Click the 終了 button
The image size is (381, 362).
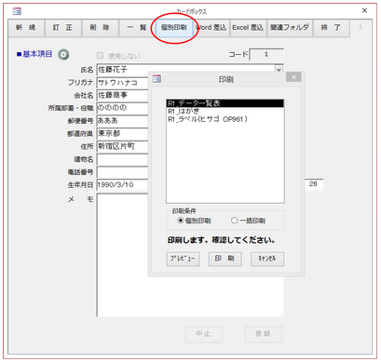[x=331, y=28]
